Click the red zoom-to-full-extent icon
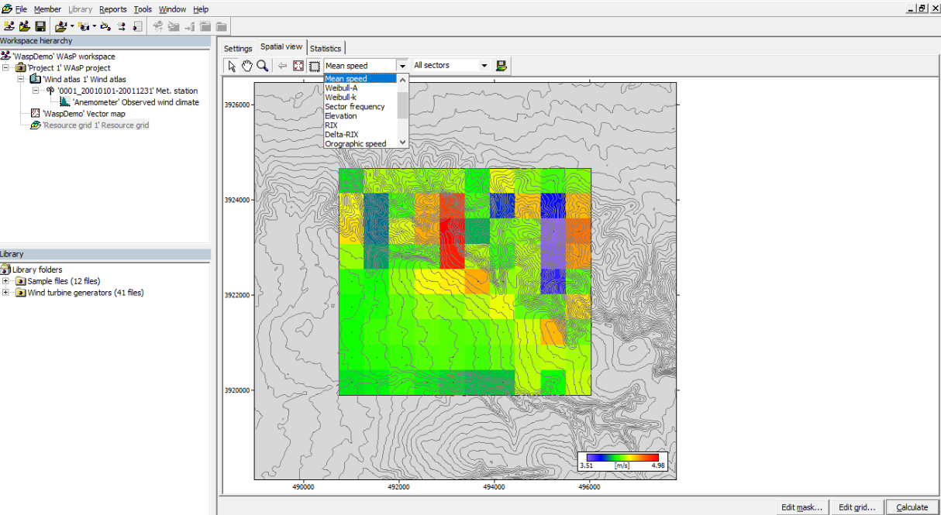 pyautogui.click(x=298, y=66)
